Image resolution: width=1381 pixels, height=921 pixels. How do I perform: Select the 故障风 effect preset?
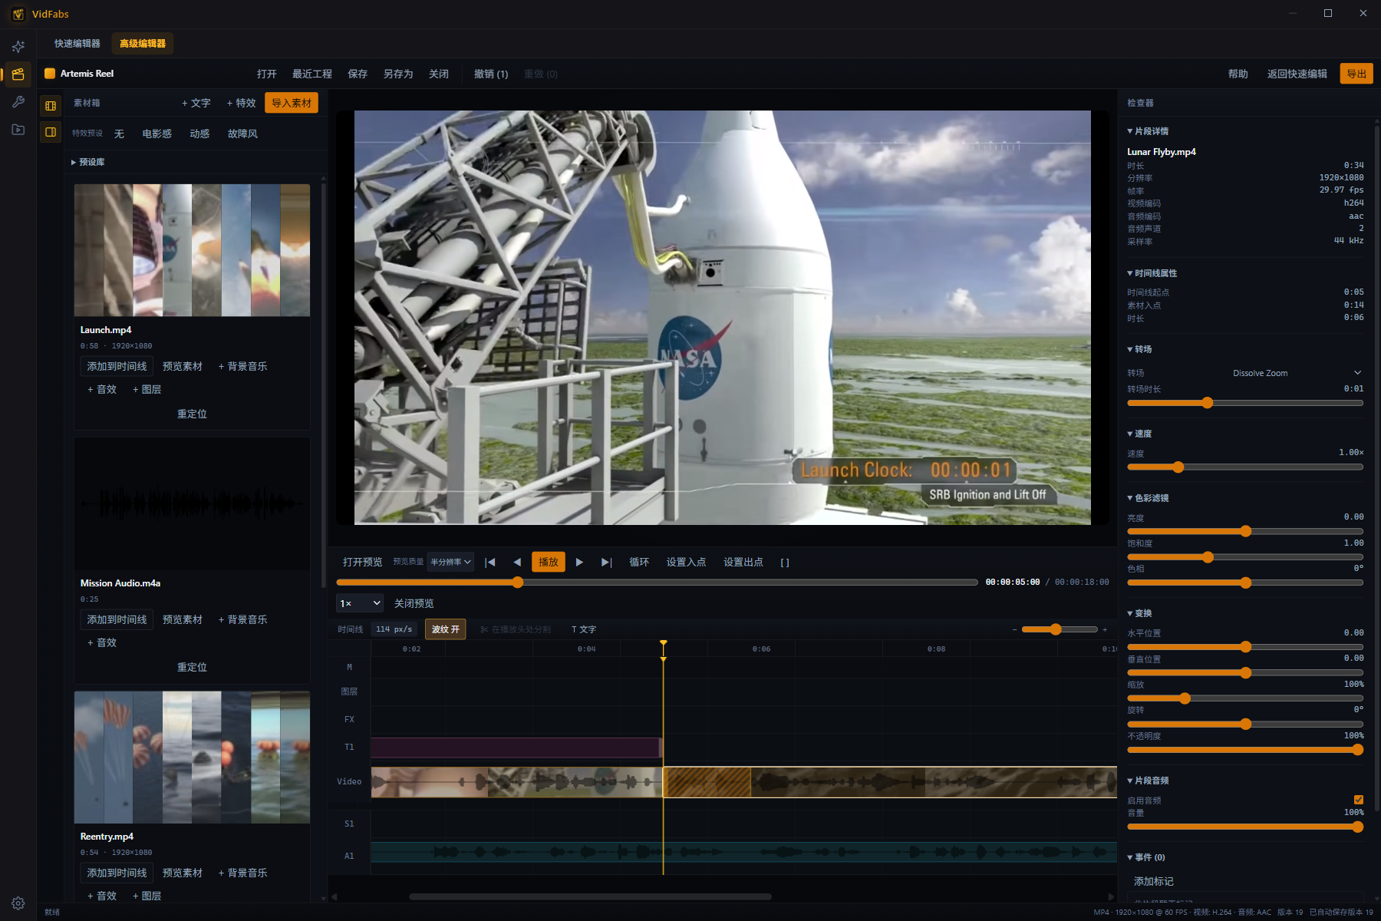(x=242, y=134)
